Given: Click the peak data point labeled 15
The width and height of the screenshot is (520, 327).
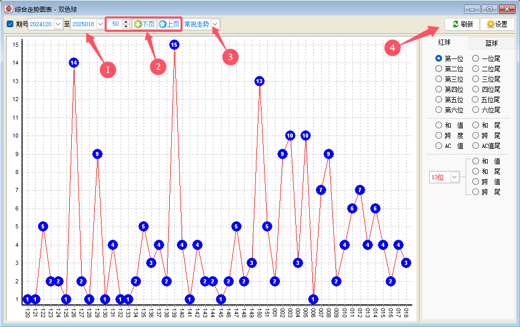Looking at the screenshot, I should tap(174, 45).
